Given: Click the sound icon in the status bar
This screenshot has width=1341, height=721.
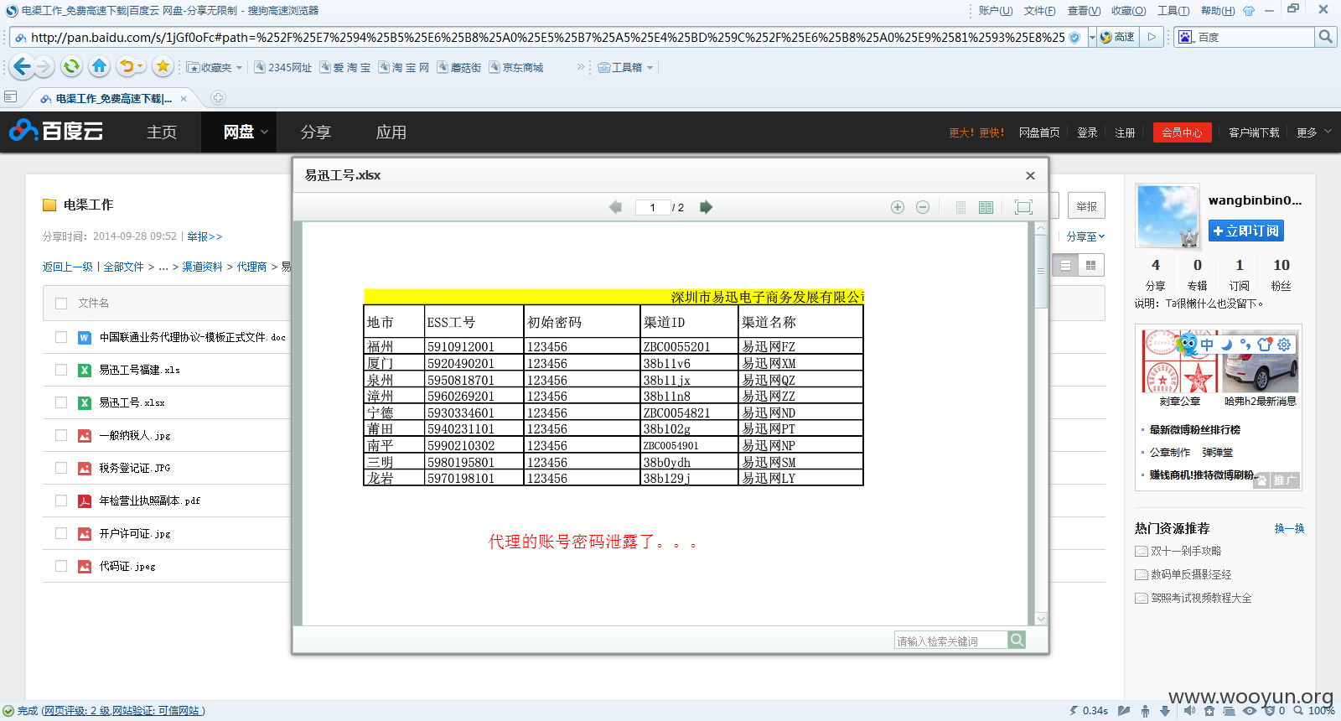Looking at the screenshot, I should tap(1189, 710).
